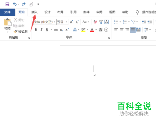Apply the yellow text highlight color
This screenshot has height=120, width=156.
[83, 30]
